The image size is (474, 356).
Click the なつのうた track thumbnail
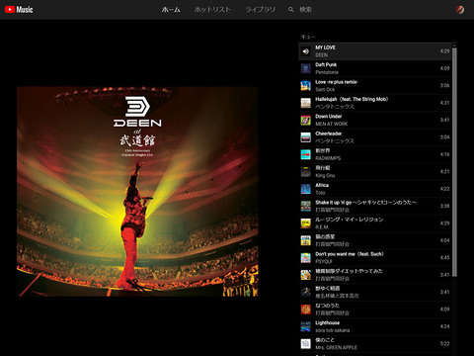(x=306, y=310)
